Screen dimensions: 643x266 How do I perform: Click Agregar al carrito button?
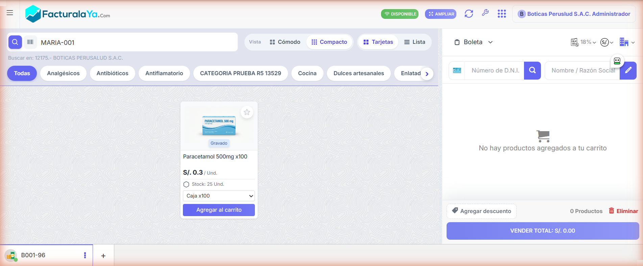(x=219, y=210)
